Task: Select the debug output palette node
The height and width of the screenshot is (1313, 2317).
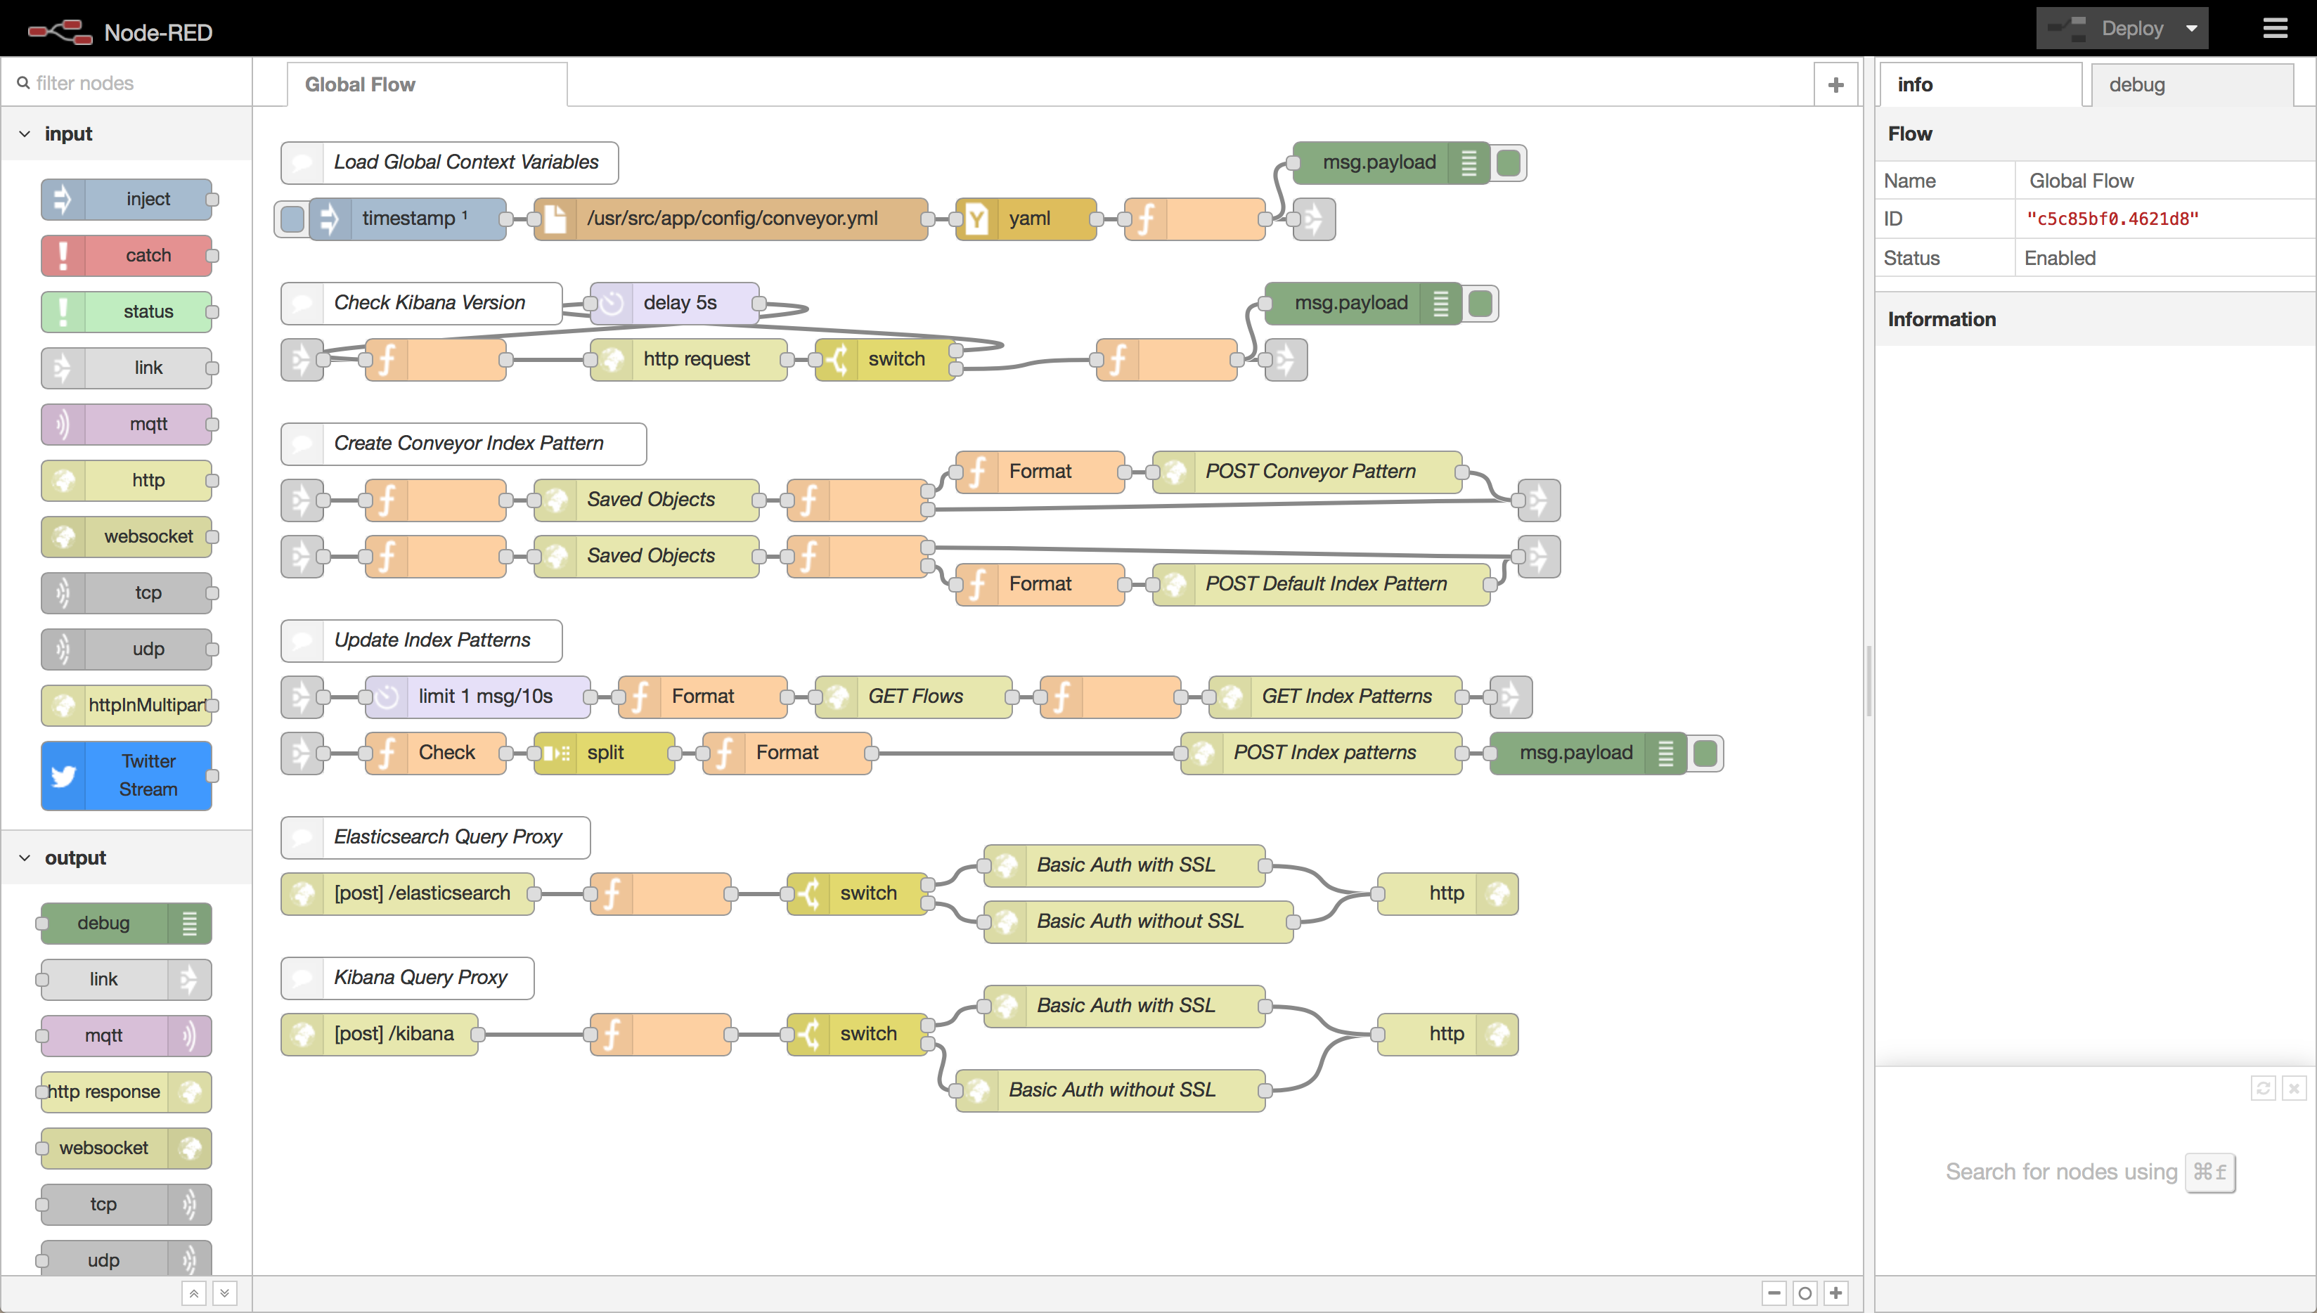Action: [x=127, y=924]
